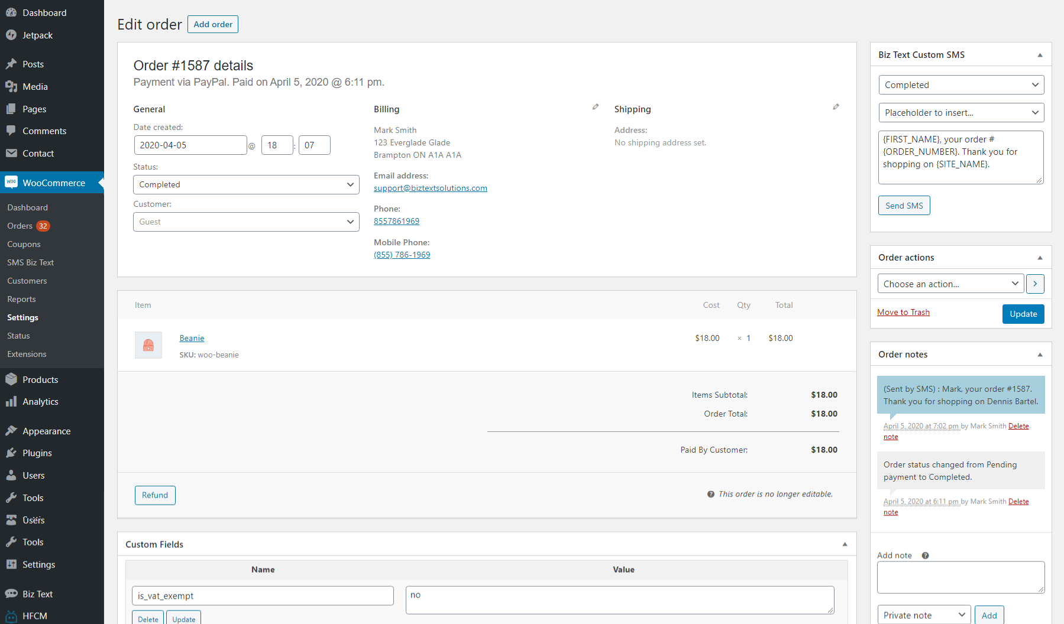Click the SMS message text area

pos(961,157)
